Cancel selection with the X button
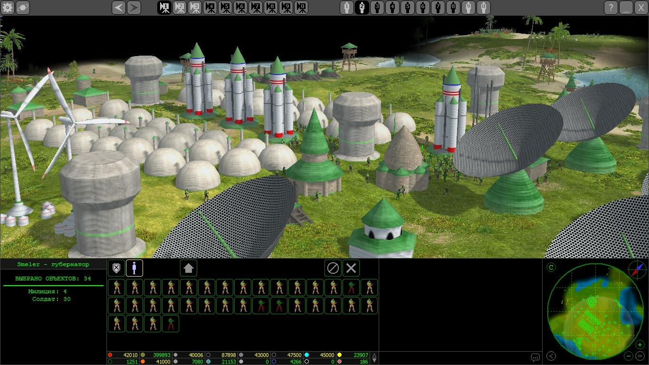The width and height of the screenshot is (649, 365). pos(351,268)
